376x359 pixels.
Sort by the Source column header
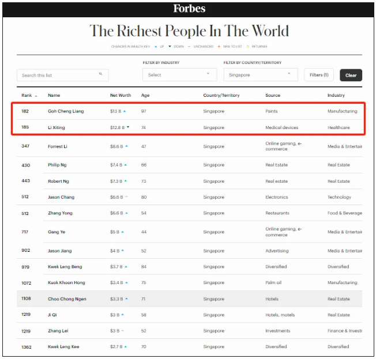(273, 96)
